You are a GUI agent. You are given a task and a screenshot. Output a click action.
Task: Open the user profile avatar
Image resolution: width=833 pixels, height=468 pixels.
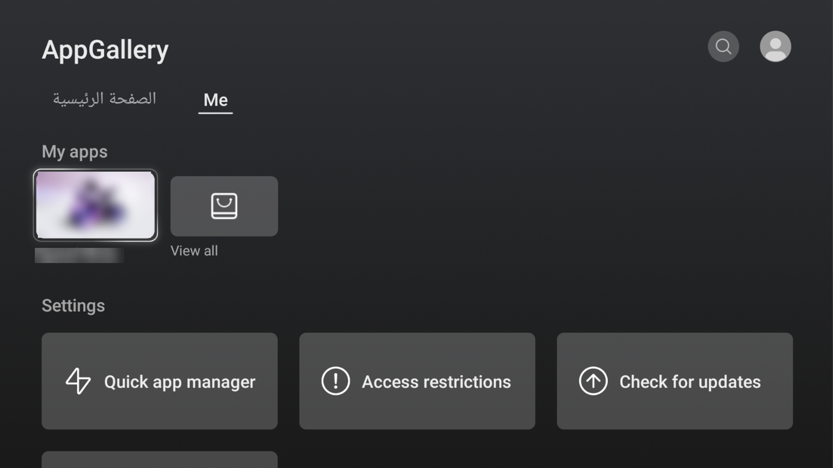coord(775,46)
